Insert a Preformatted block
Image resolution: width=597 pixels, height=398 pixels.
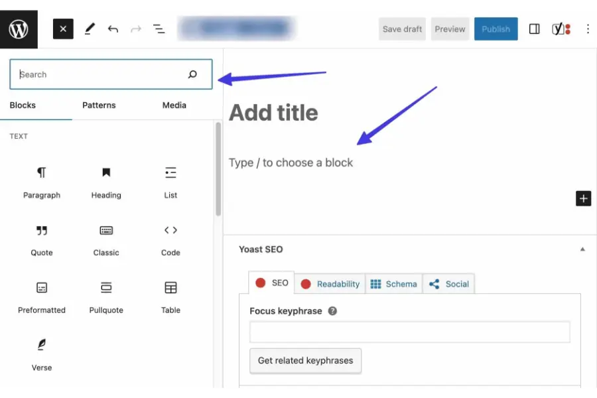click(x=42, y=298)
